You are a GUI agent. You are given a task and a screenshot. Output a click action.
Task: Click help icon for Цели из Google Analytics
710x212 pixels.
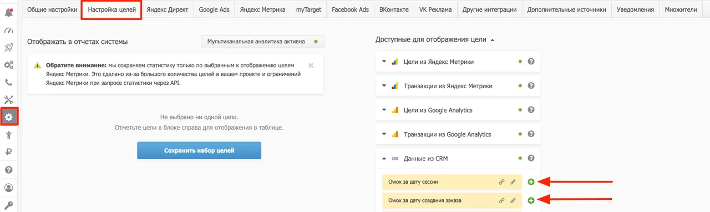pos(531,110)
